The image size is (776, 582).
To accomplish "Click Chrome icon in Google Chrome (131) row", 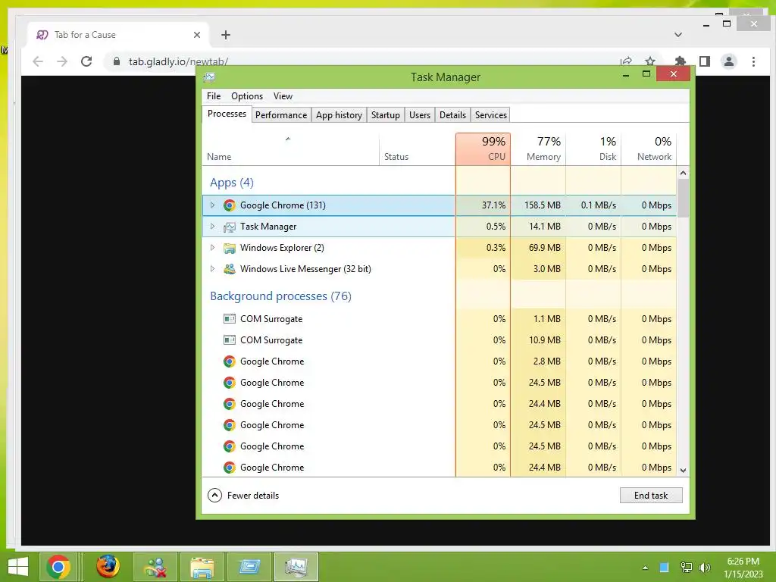I will coord(229,205).
